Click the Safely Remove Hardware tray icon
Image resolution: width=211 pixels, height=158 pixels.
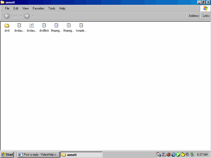tap(192, 155)
